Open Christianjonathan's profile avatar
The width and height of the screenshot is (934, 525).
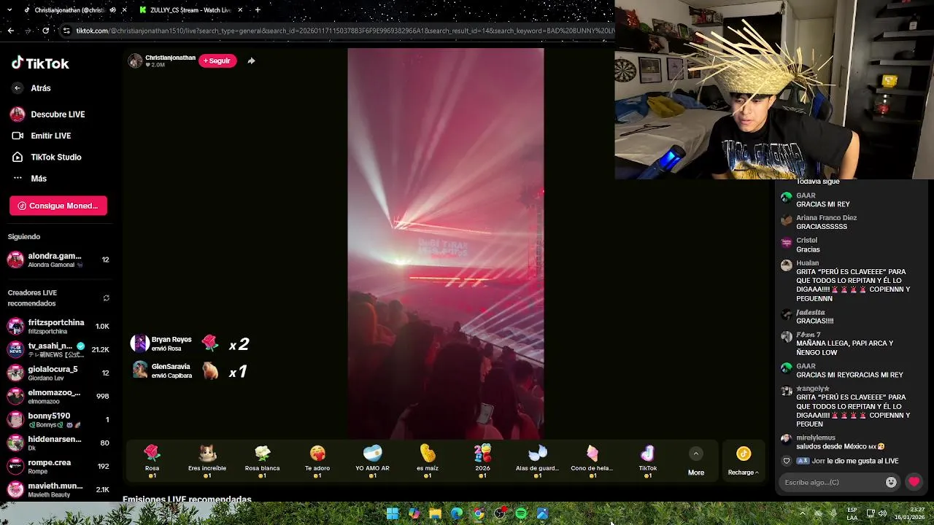tap(135, 61)
